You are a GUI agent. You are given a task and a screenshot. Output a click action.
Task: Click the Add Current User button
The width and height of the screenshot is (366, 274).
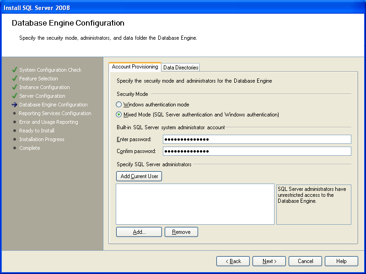pos(139,176)
